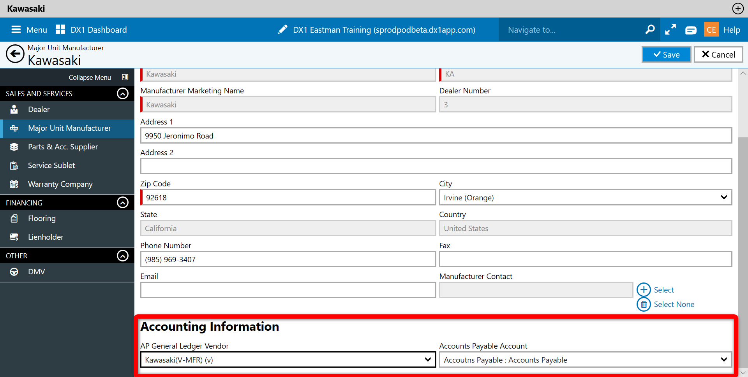Viewport: 748px width, 377px height.
Task: Open Flooring in the sidebar
Action: click(67, 219)
